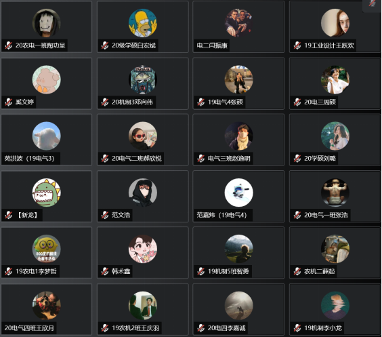382x337 pixels.
Task: Click muted mic icon beside 20电气一班张浩
Action: (x=297, y=215)
